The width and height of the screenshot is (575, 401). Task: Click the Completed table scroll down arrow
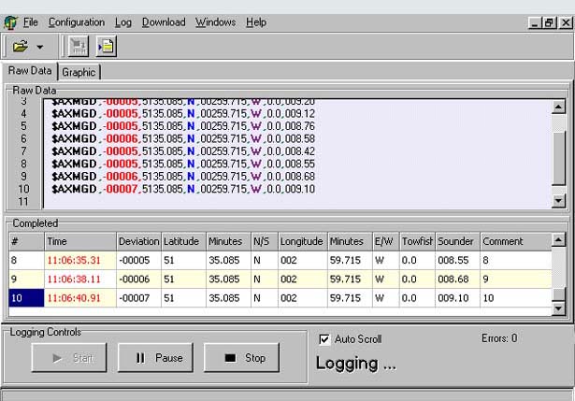pyautogui.click(x=558, y=308)
